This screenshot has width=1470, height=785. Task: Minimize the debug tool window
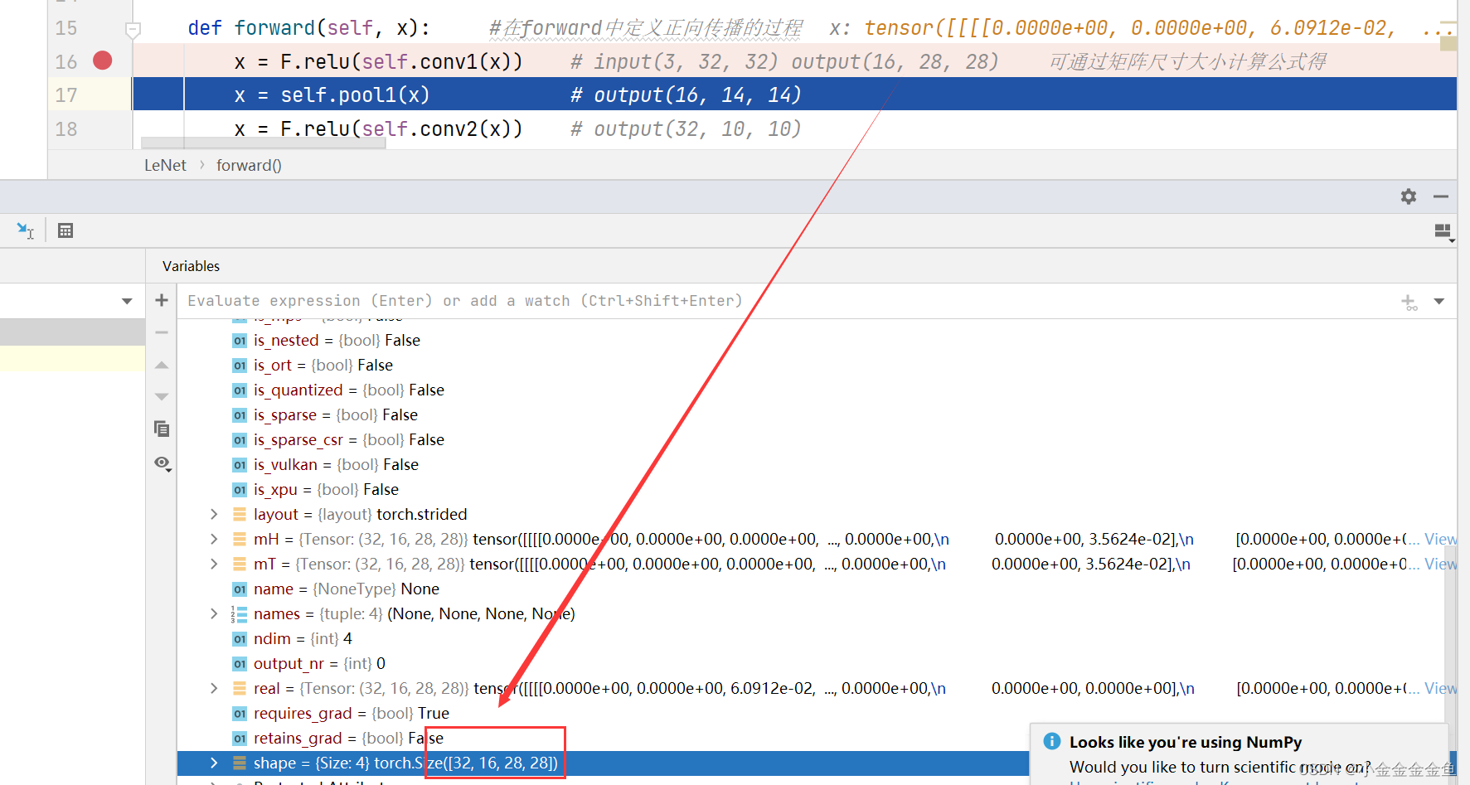[1441, 196]
